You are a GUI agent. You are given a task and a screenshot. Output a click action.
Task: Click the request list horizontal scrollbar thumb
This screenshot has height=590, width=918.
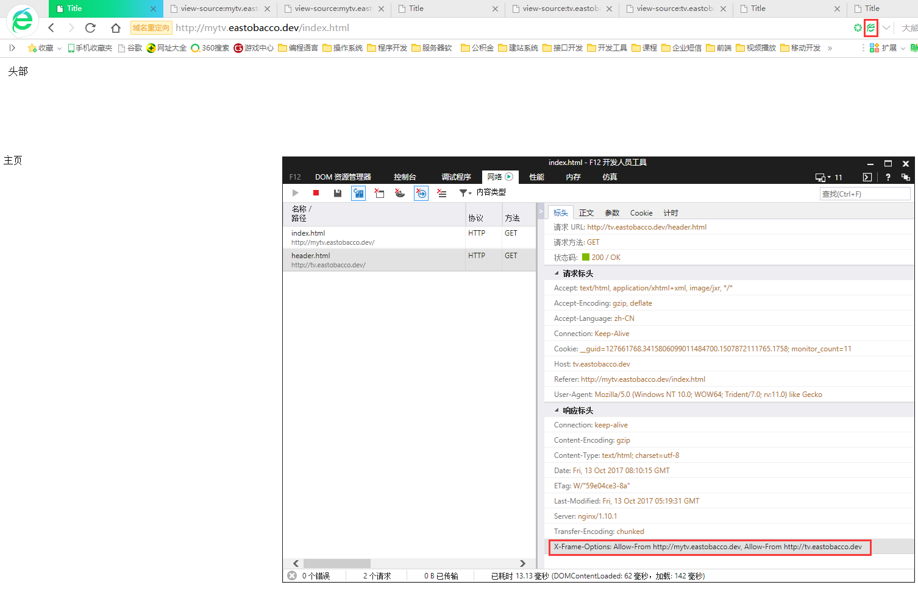tap(336, 563)
